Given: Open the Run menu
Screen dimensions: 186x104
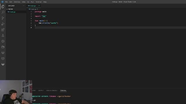Looking at the screenshot, I should click(32, 2).
